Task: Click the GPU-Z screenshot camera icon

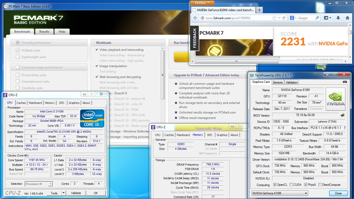Action: [345, 82]
